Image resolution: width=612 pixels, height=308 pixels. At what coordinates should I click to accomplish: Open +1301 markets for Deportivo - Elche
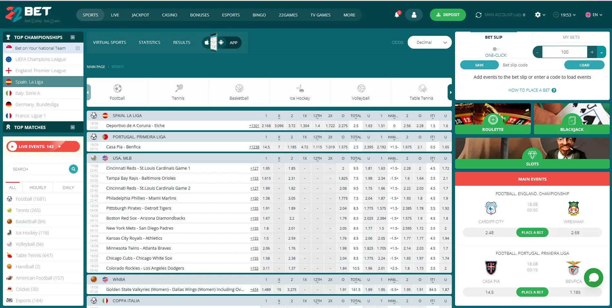[x=254, y=126]
